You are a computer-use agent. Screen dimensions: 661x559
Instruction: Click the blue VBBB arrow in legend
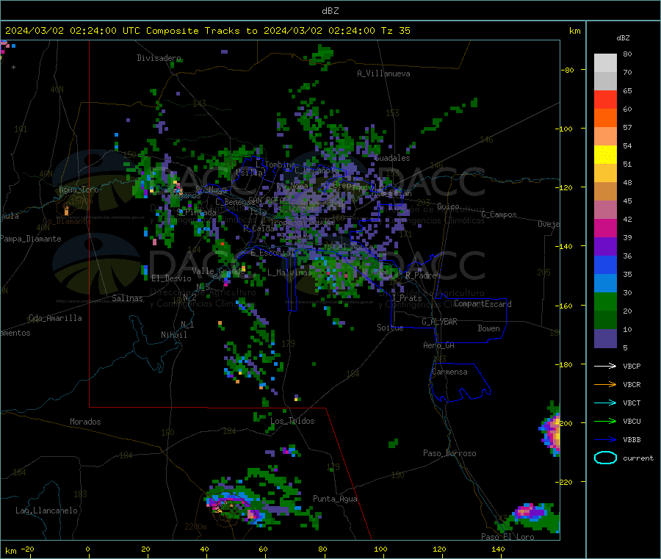tap(605, 440)
